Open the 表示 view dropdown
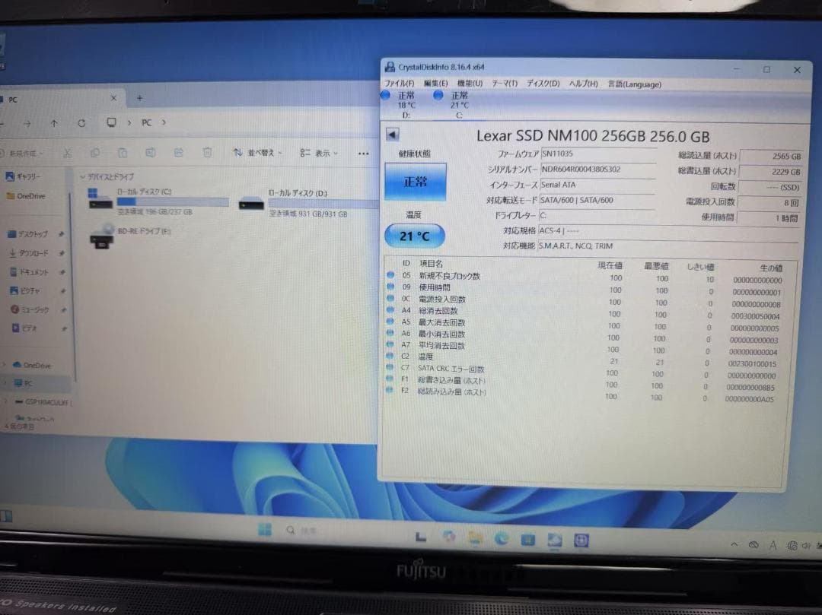Image resolution: width=822 pixels, height=615 pixels. pos(319,153)
